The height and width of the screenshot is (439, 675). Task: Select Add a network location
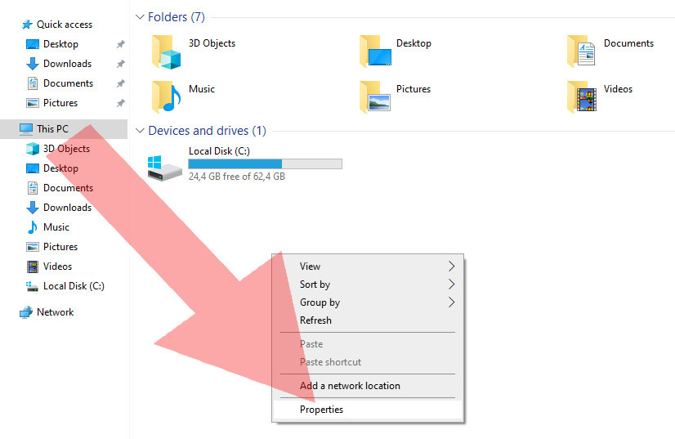pos(368,386)
